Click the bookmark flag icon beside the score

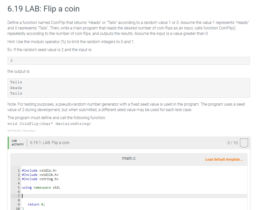click(243, 143)
